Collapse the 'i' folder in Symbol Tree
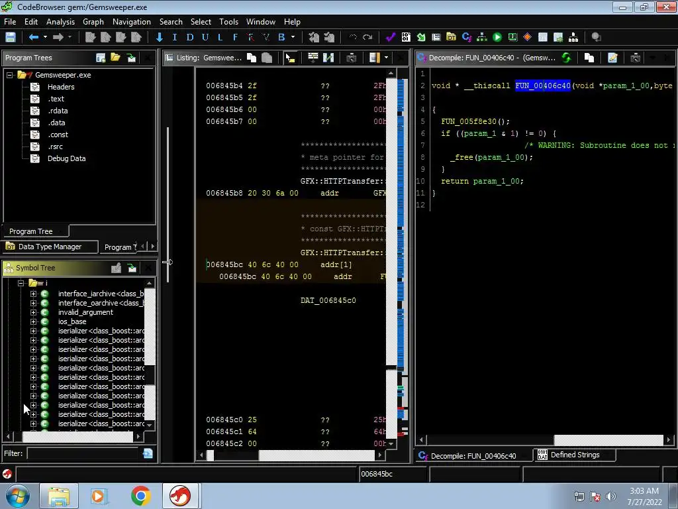Screen dimensions: 678x509 click(21, 283)
